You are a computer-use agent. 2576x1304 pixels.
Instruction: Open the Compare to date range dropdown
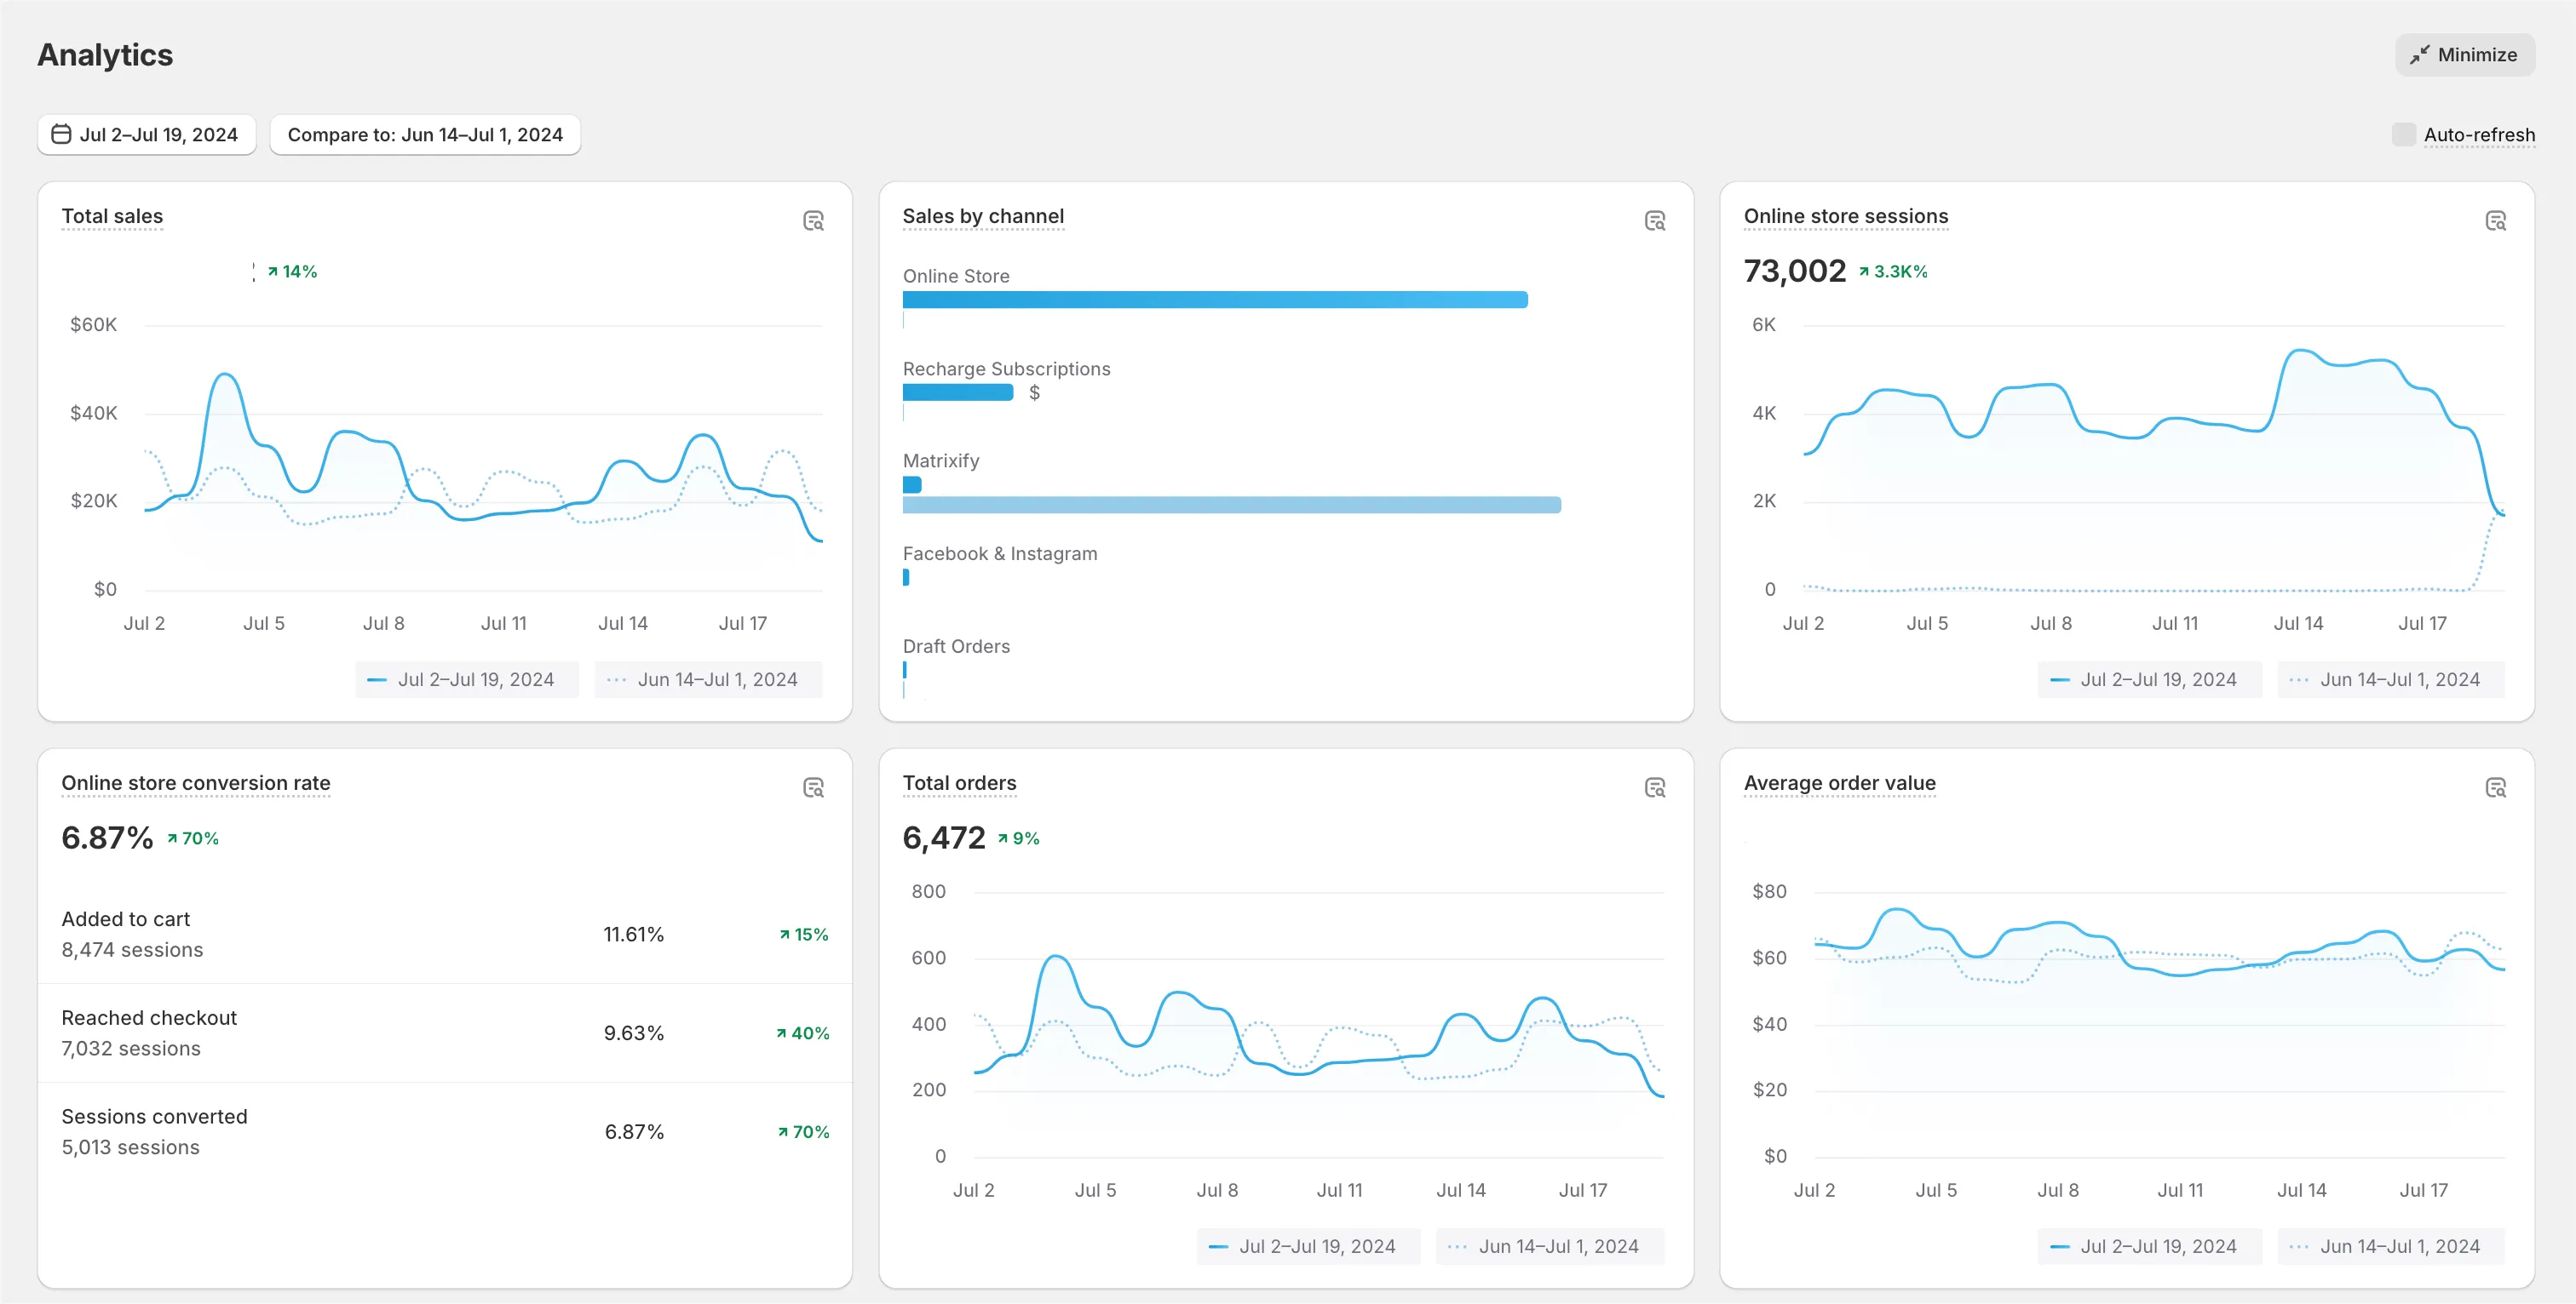pos(425,134)
